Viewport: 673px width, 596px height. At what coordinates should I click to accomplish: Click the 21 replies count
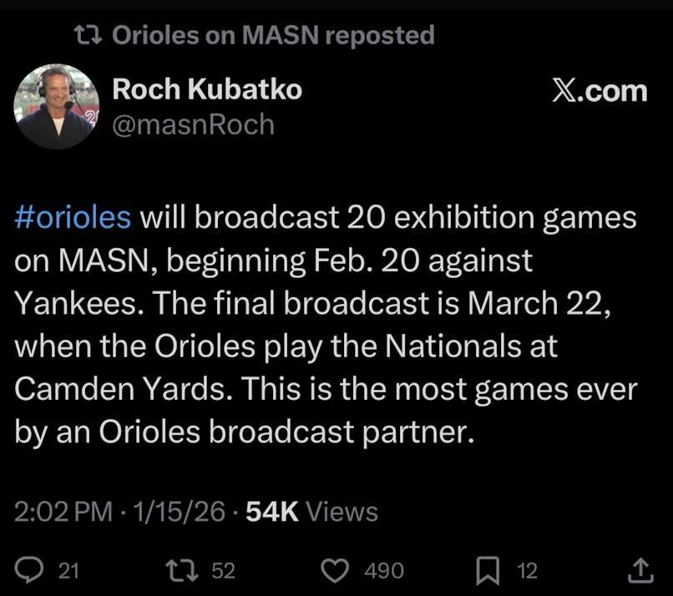(68, 570)
